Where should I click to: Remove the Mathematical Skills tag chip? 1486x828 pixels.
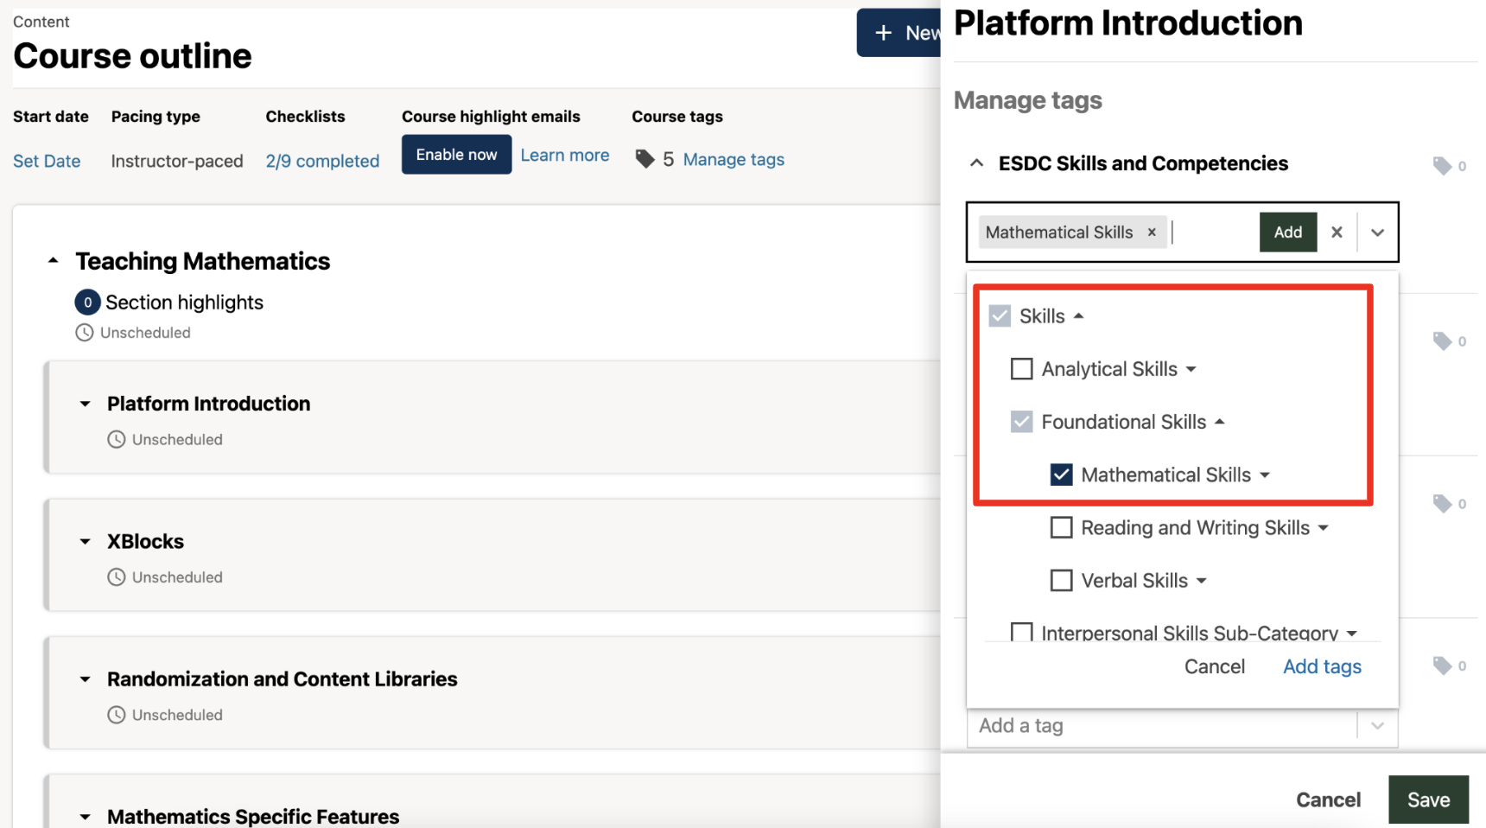tap(1151, 232)
